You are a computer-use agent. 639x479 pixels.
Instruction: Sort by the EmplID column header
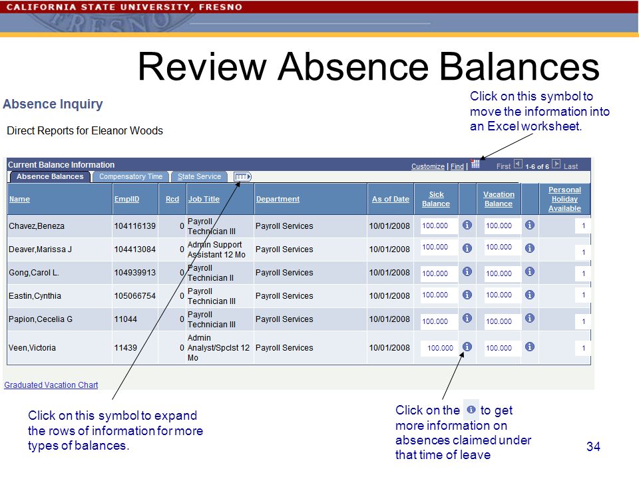tap(126, 199)
